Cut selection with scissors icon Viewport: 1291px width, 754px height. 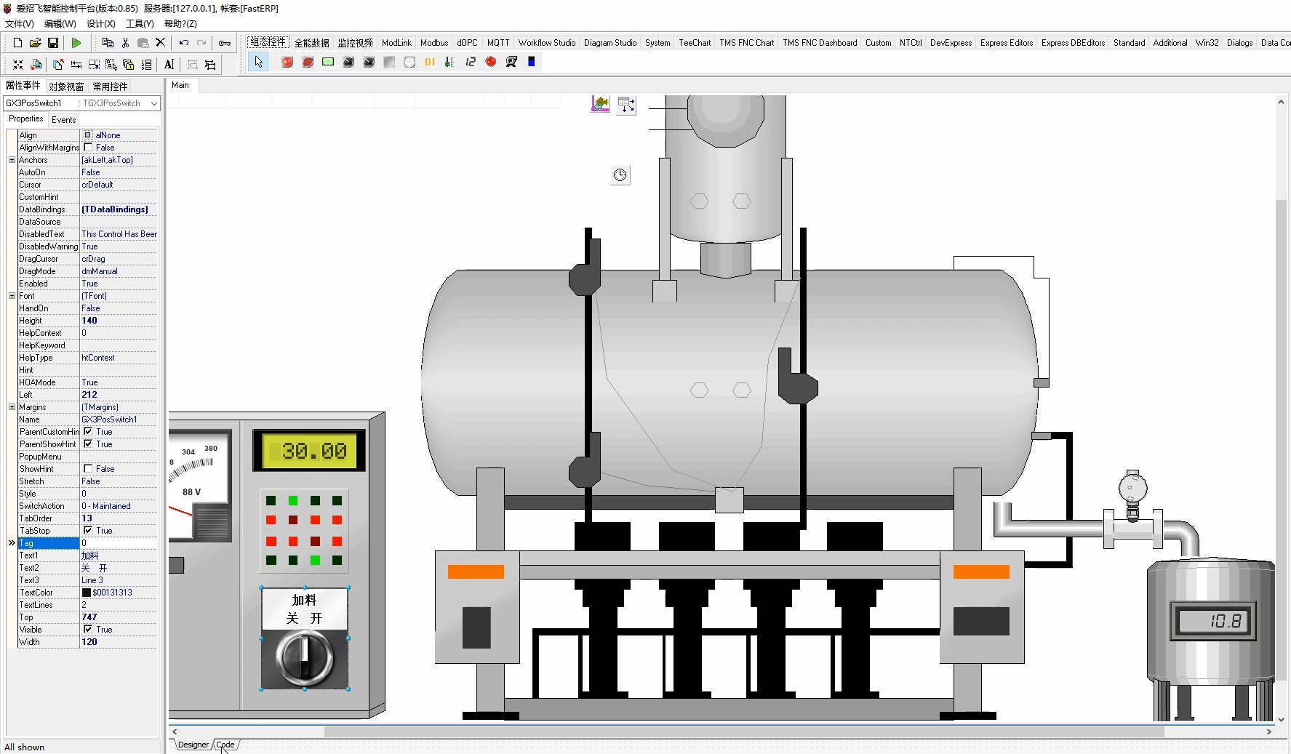pos(125,43)
